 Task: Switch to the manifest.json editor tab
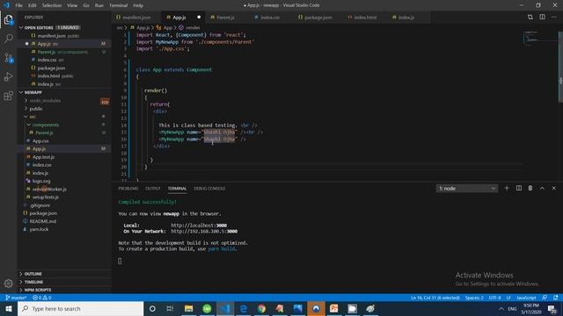[136, 18]
